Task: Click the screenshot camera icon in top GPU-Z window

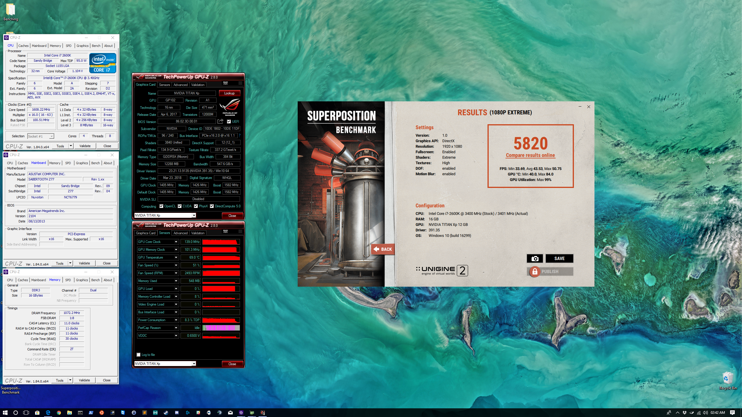Action: coord(225,83)
